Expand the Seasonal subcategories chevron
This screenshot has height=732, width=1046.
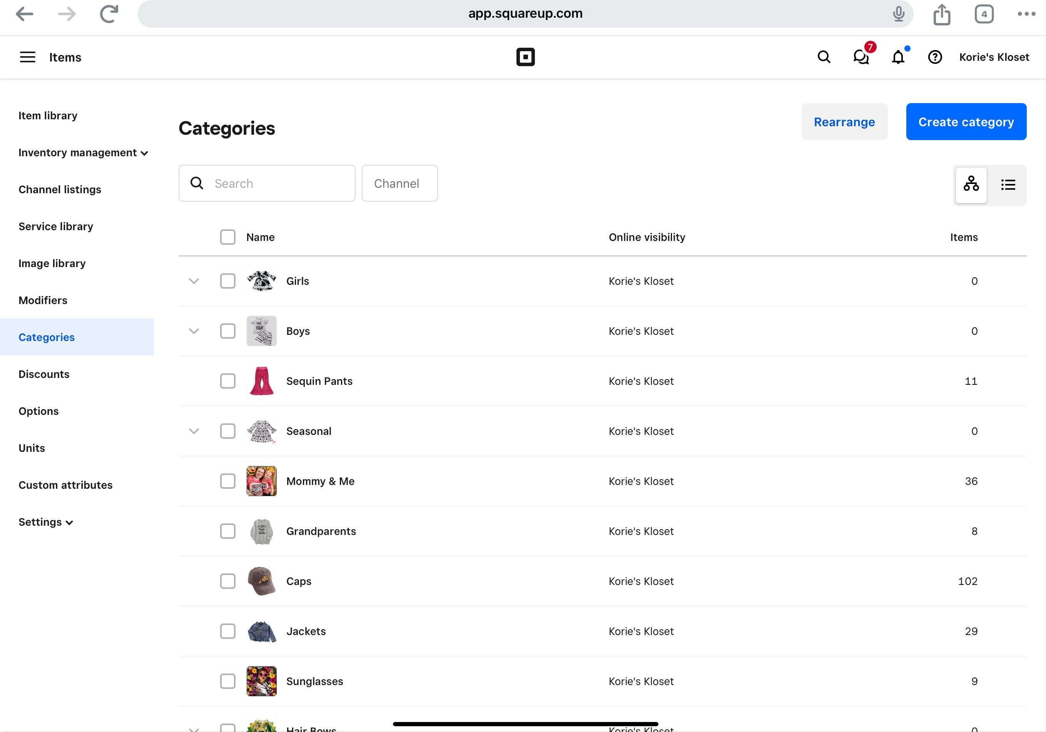click(x=194, y=431)
